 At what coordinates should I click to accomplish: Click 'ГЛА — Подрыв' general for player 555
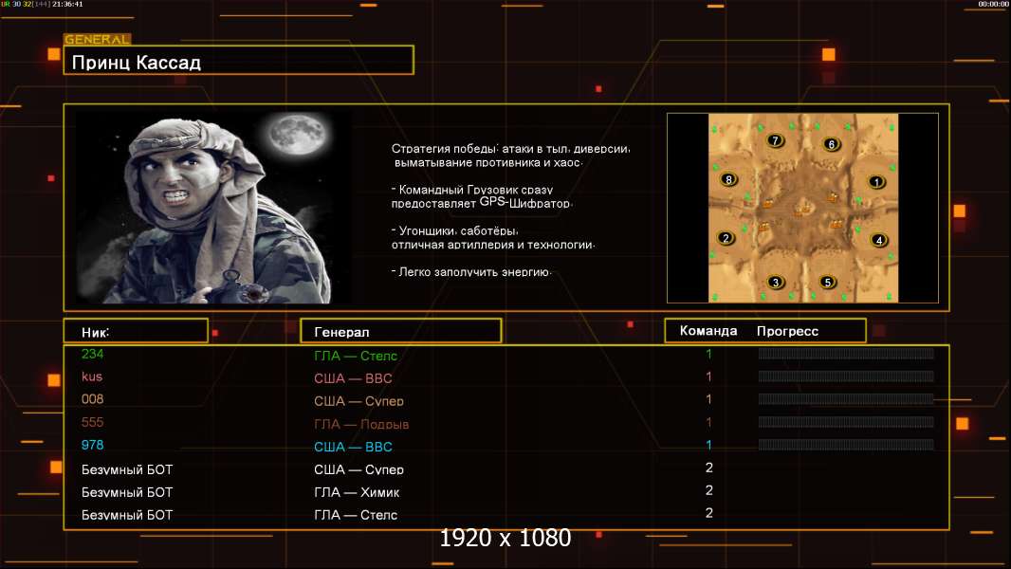click(x=361, y=424)
